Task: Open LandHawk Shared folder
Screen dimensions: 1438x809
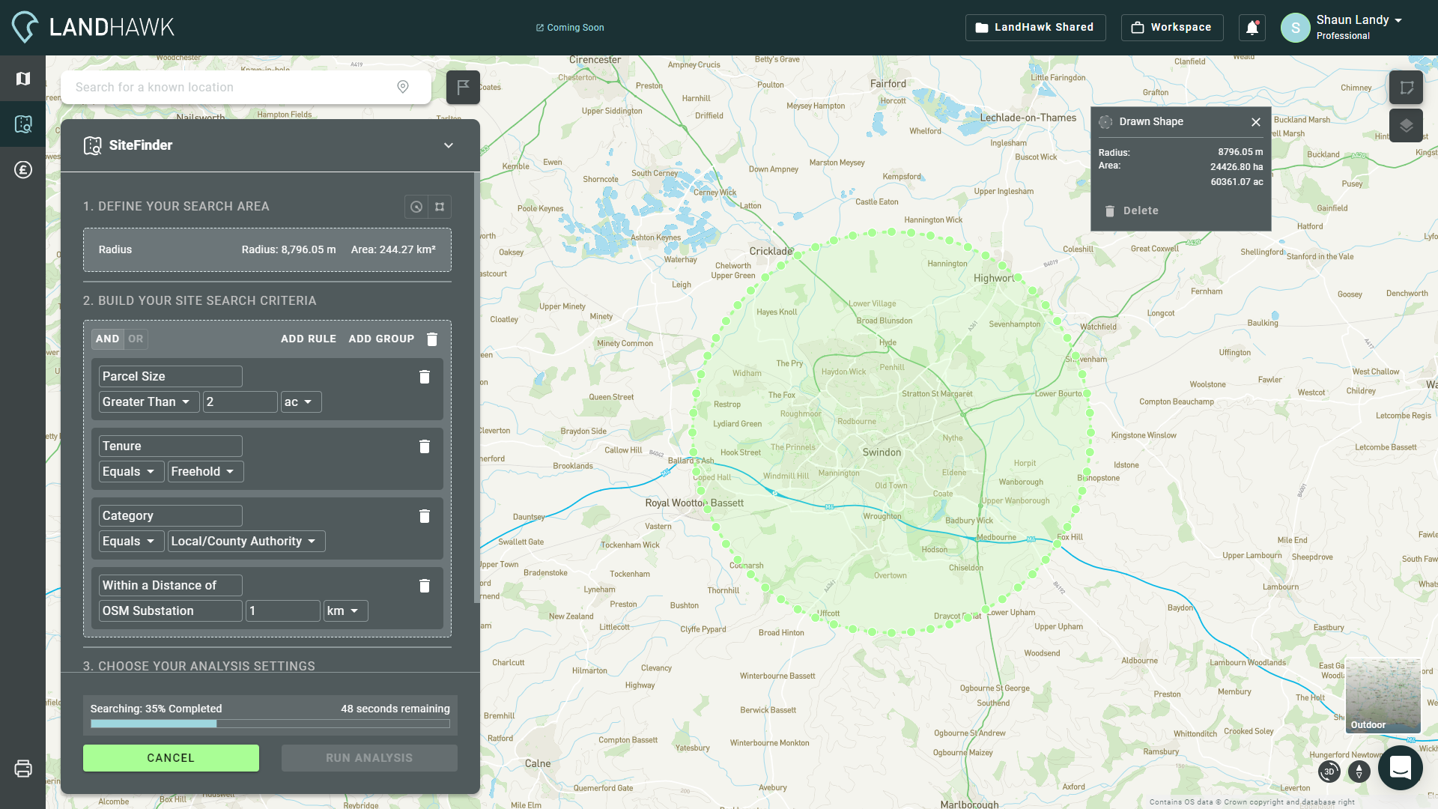Action: (x=1035, y=28)
